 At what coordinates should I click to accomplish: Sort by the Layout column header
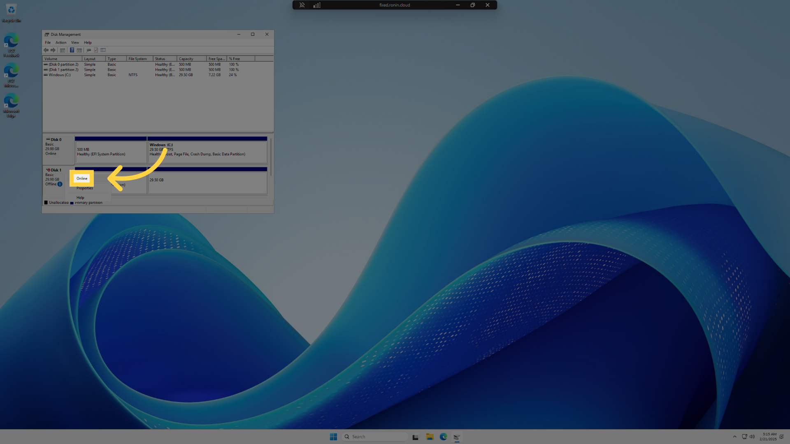coord(94,59)
